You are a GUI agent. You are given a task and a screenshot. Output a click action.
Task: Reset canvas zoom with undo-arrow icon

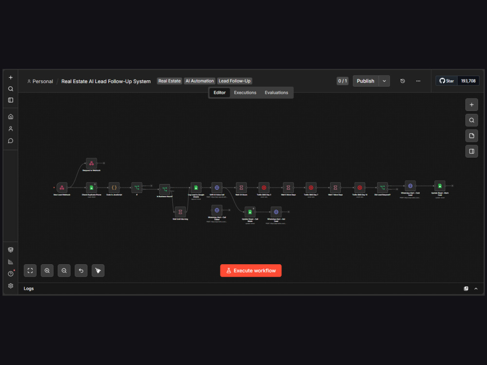coord(81,271)
